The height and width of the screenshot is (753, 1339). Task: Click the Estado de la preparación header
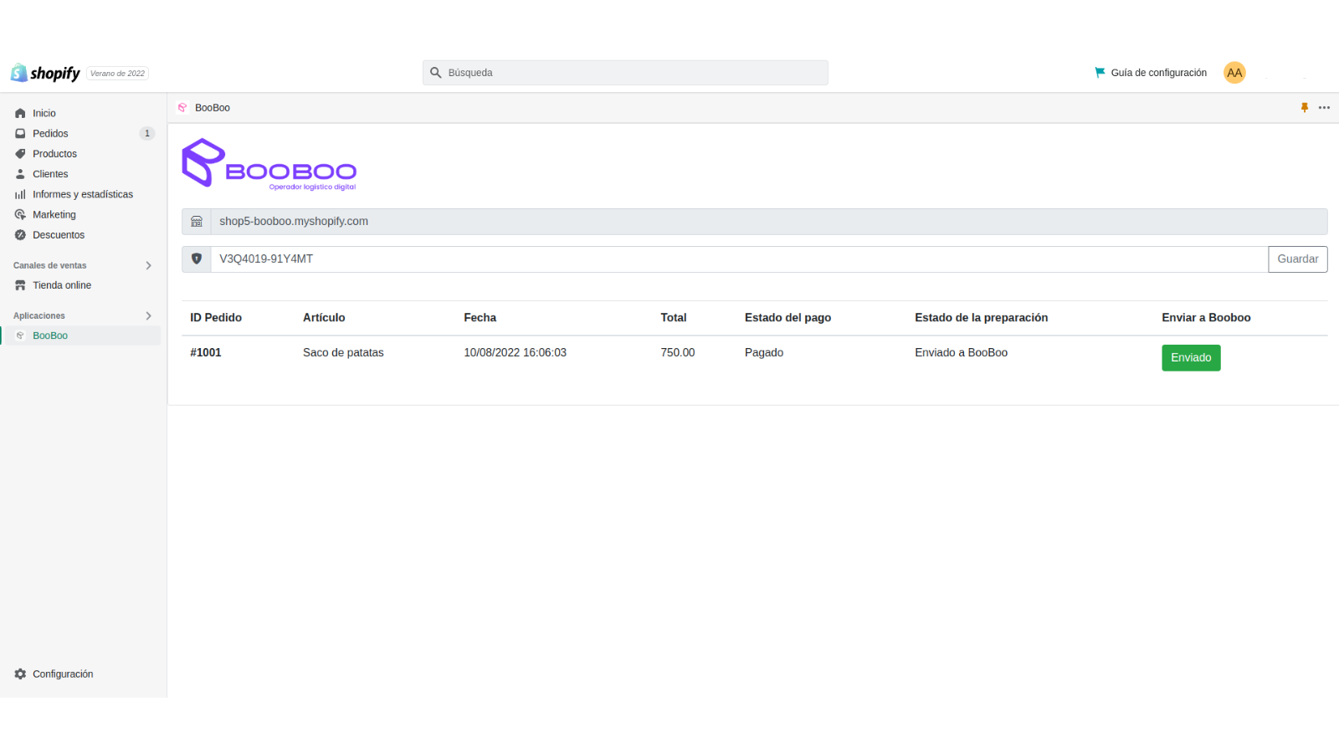982,318
